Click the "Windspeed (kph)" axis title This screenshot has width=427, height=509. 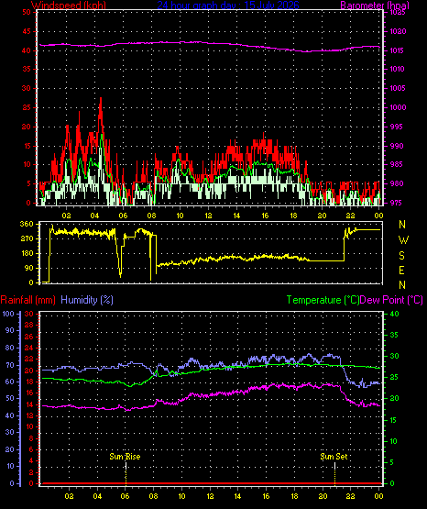click(69, 6)
